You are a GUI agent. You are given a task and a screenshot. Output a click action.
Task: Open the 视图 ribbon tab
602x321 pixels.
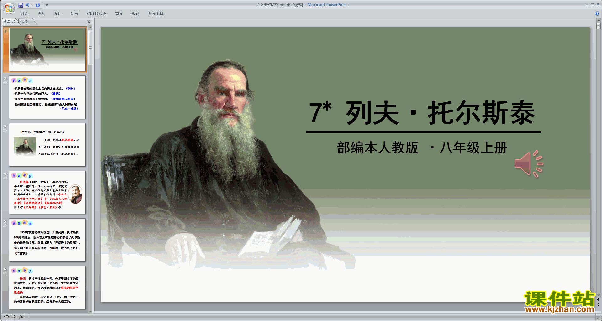(x=135, y=14)
